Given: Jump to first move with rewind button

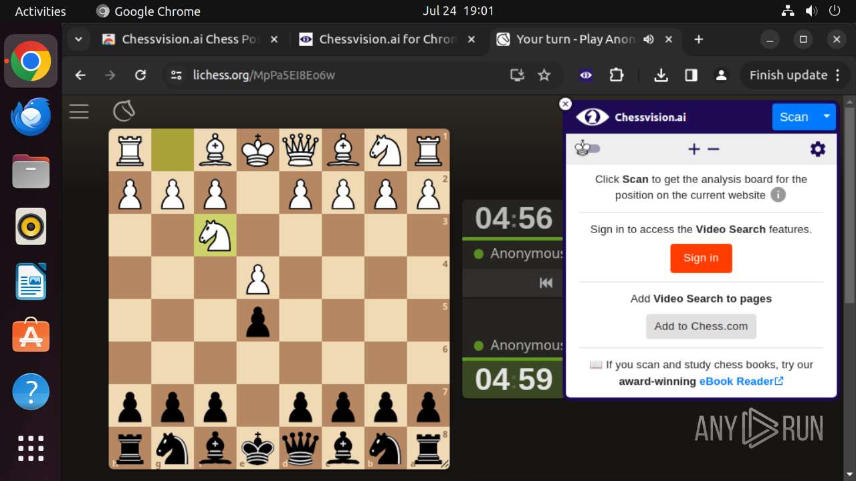Looking at the screenshot, I should point(546,283).
